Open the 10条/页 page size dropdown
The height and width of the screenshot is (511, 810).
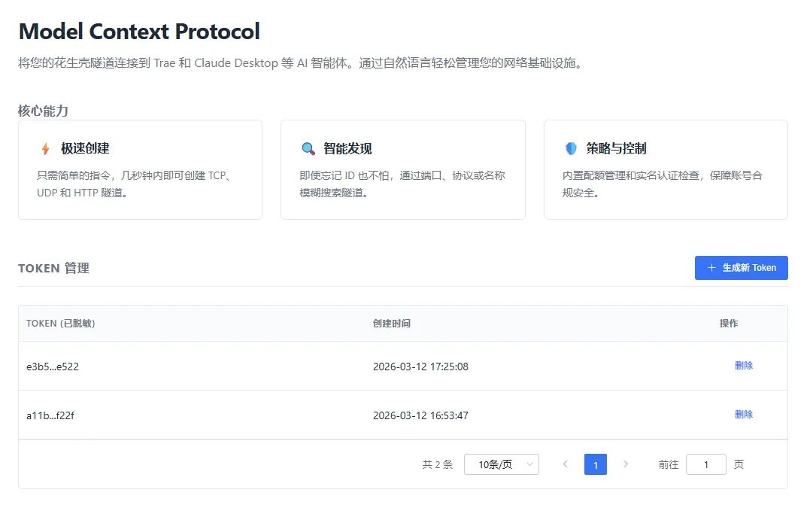pyautogui.click(x=501, y=464)
